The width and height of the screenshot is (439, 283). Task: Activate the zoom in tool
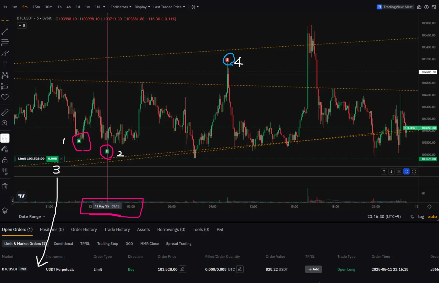point(5,123)
